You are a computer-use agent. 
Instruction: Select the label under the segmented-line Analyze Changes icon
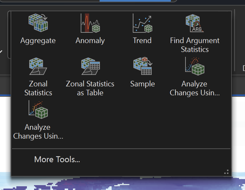[x=38, y=132]
